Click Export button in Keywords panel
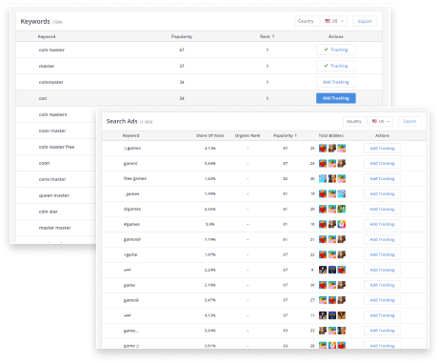Viewport: 439px width, 363px height. [x=365, y=21]
